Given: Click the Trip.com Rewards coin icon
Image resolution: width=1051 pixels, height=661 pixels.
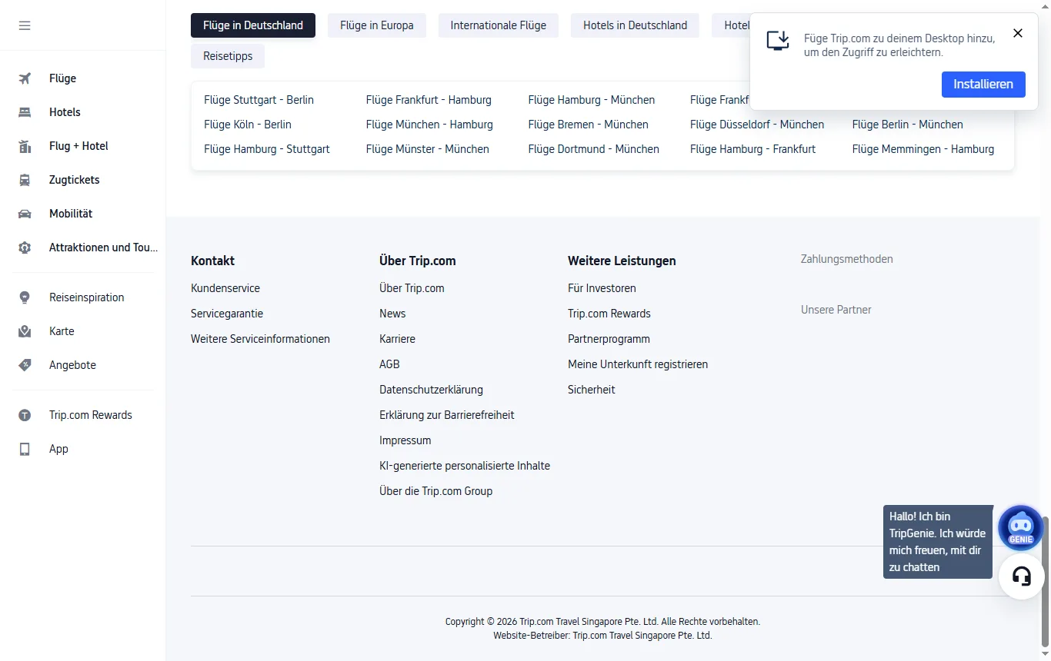Looking at the screenshot, I should point(25,415).
